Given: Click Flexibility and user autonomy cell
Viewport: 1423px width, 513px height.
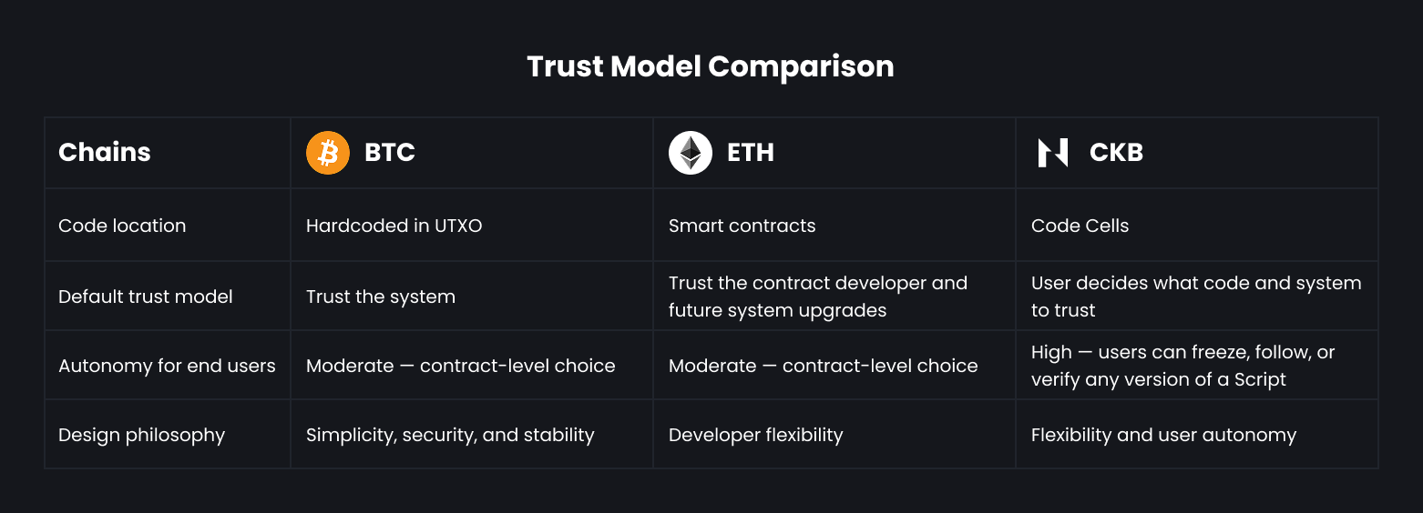Looking at the screenshot, I should coord(1197,435).
